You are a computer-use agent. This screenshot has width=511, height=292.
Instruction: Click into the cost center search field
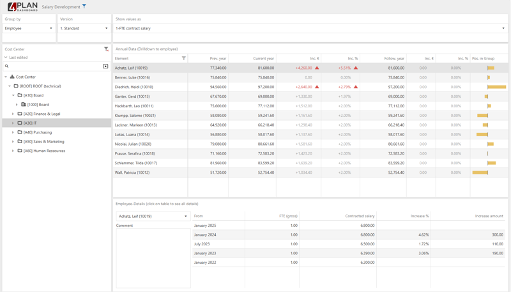coord(54,66)
